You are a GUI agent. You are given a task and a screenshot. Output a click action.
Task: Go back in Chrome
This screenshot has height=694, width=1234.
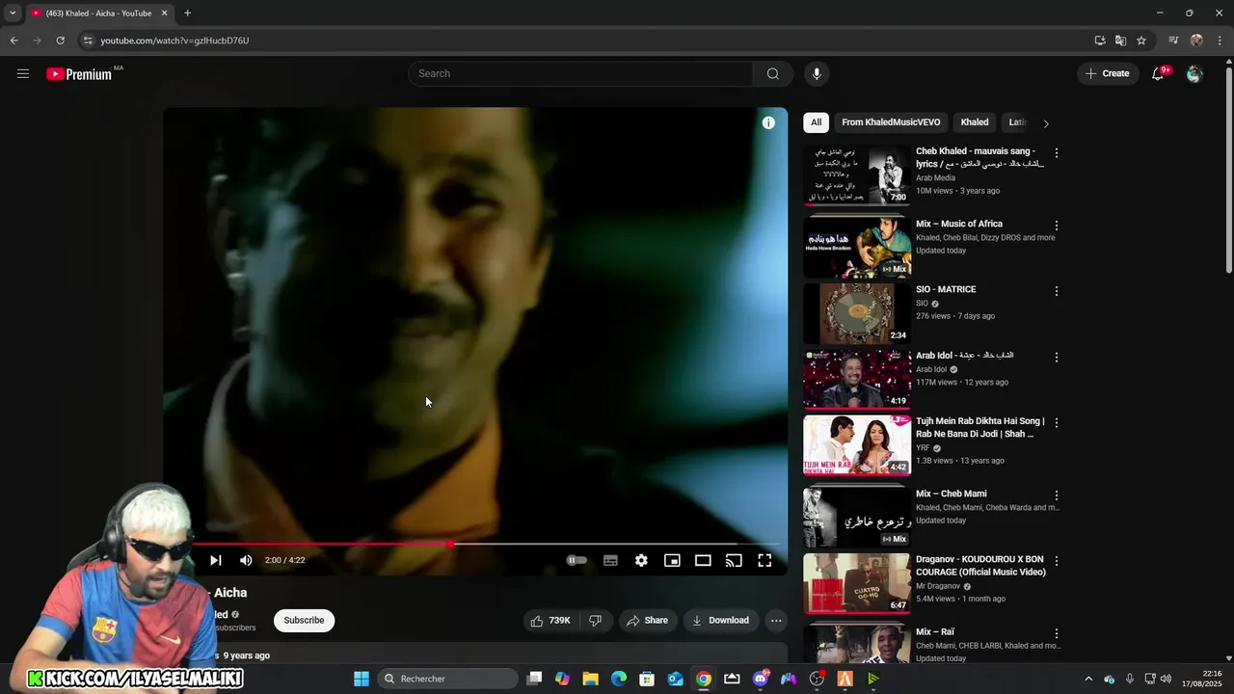tap(13, 40)
